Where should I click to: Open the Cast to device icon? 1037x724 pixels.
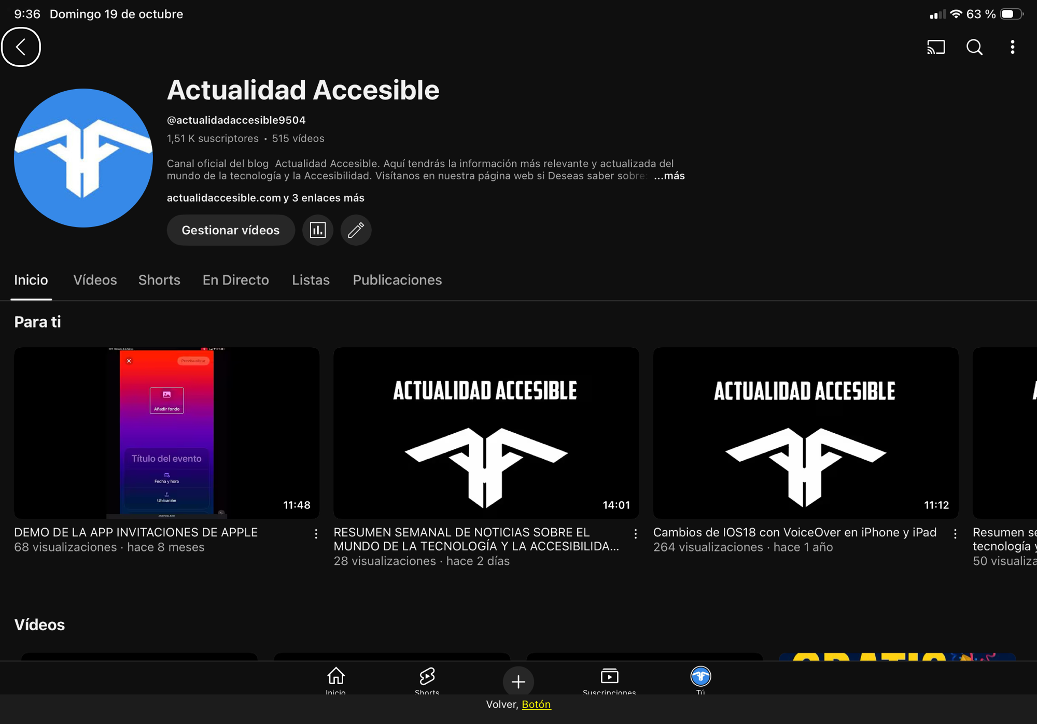(936, 47)
